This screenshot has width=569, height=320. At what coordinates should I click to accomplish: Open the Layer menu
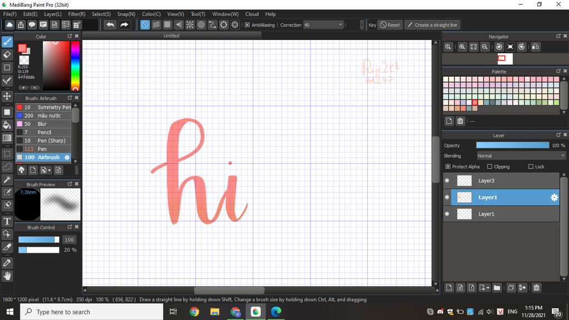coord(53,14)
